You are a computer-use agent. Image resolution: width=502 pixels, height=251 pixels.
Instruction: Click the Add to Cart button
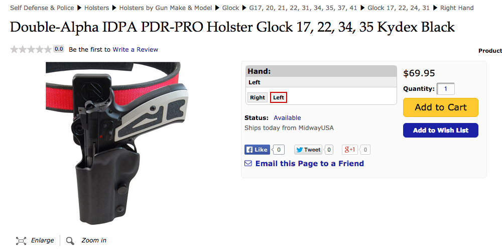pos(441,107)
